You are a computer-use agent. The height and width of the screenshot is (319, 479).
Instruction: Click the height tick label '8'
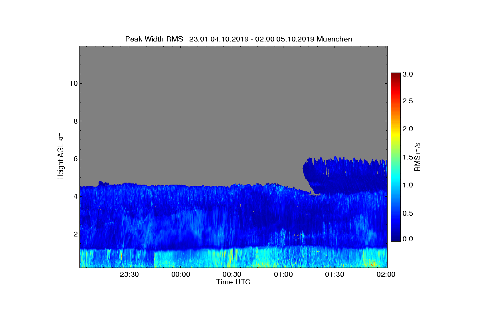(75, 121)
